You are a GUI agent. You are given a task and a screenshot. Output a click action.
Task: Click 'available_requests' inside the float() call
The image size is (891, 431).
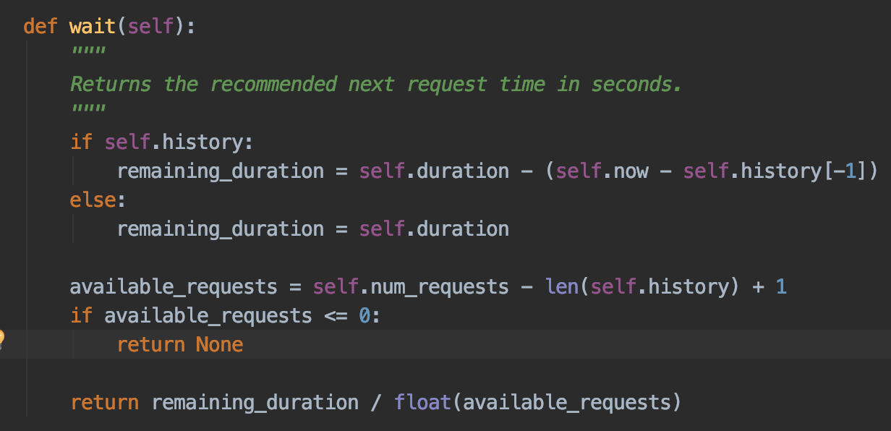pos(567,403)
